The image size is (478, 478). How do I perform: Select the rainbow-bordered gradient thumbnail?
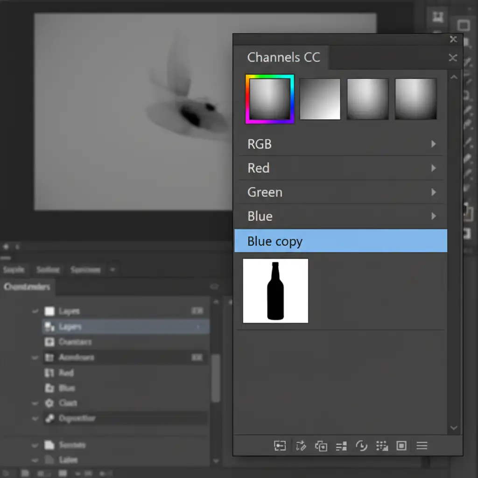click(x=270, y=99)
